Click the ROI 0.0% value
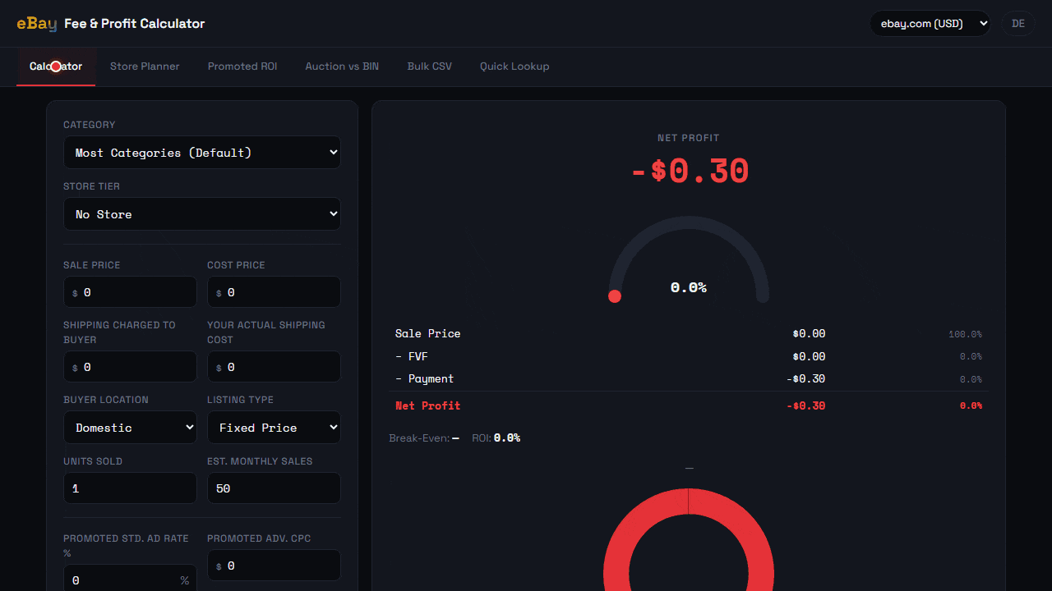 pyautogui.click(x=507, y=438)
